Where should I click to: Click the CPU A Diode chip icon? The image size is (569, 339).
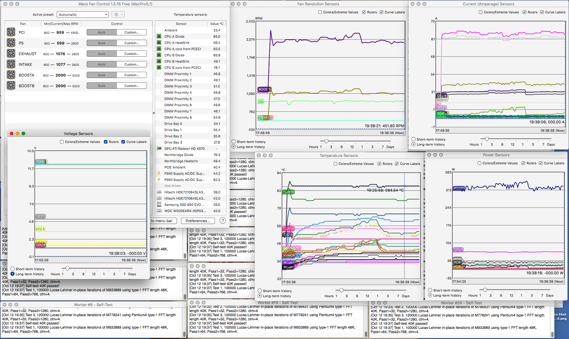(x=159, y=36)
